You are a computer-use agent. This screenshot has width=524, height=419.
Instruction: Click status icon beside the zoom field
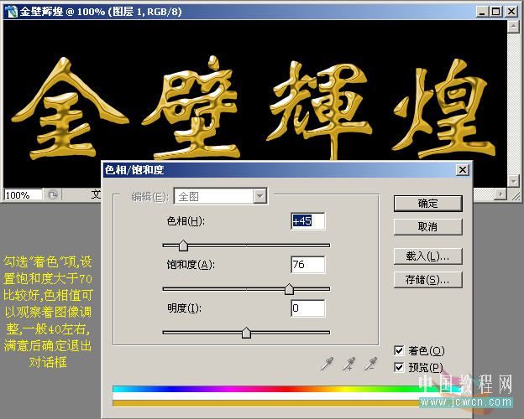tap(52, 194)
